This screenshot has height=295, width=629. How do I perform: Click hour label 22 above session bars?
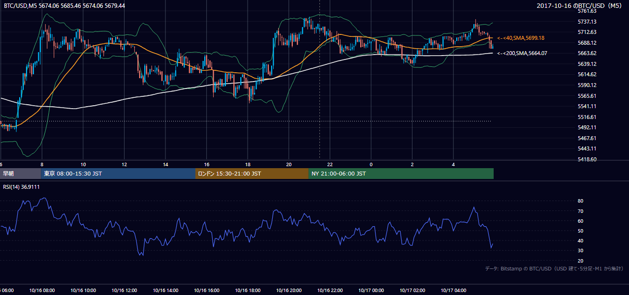click(x=330, y=164)
